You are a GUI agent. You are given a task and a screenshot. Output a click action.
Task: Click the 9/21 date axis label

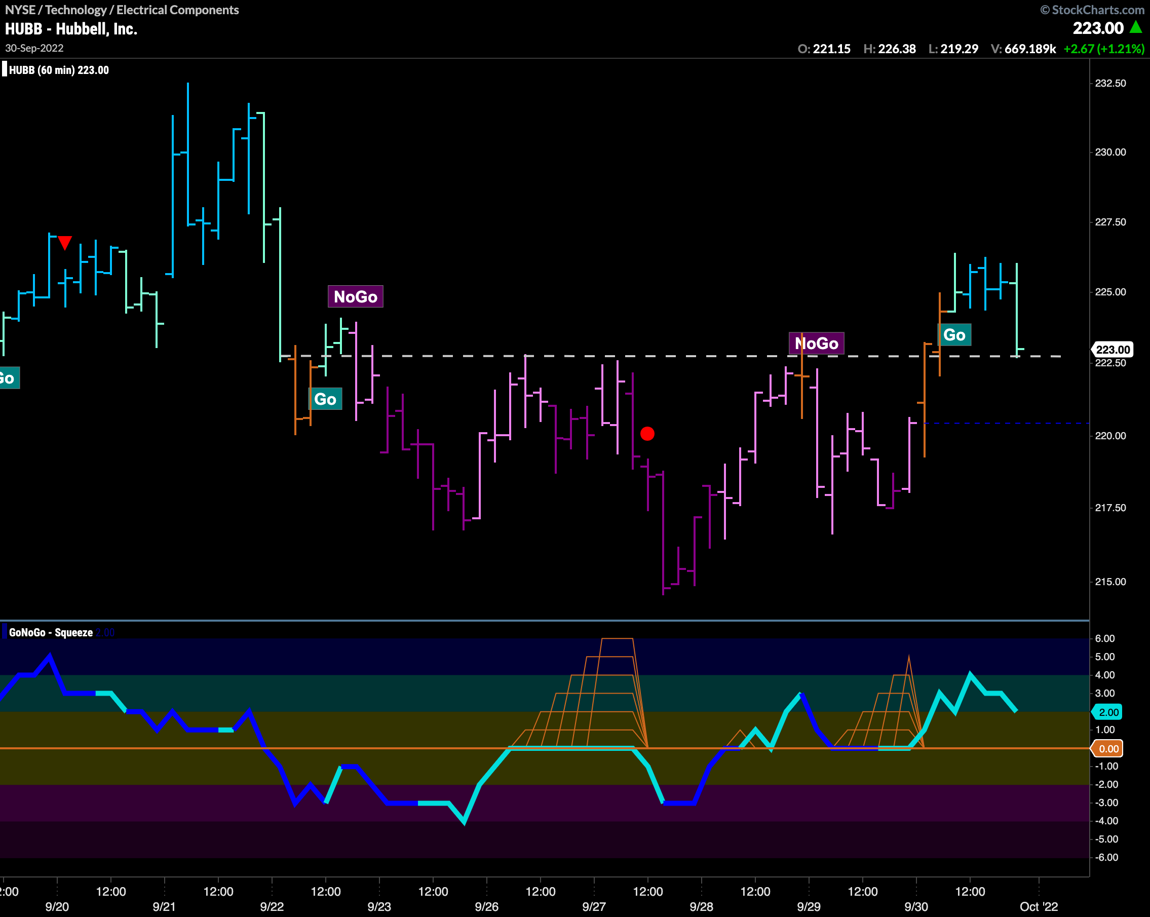point(164,906)
